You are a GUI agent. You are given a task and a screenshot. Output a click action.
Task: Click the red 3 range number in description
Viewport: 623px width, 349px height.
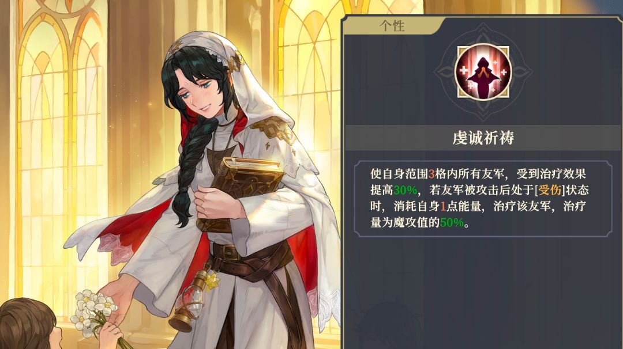431,174
